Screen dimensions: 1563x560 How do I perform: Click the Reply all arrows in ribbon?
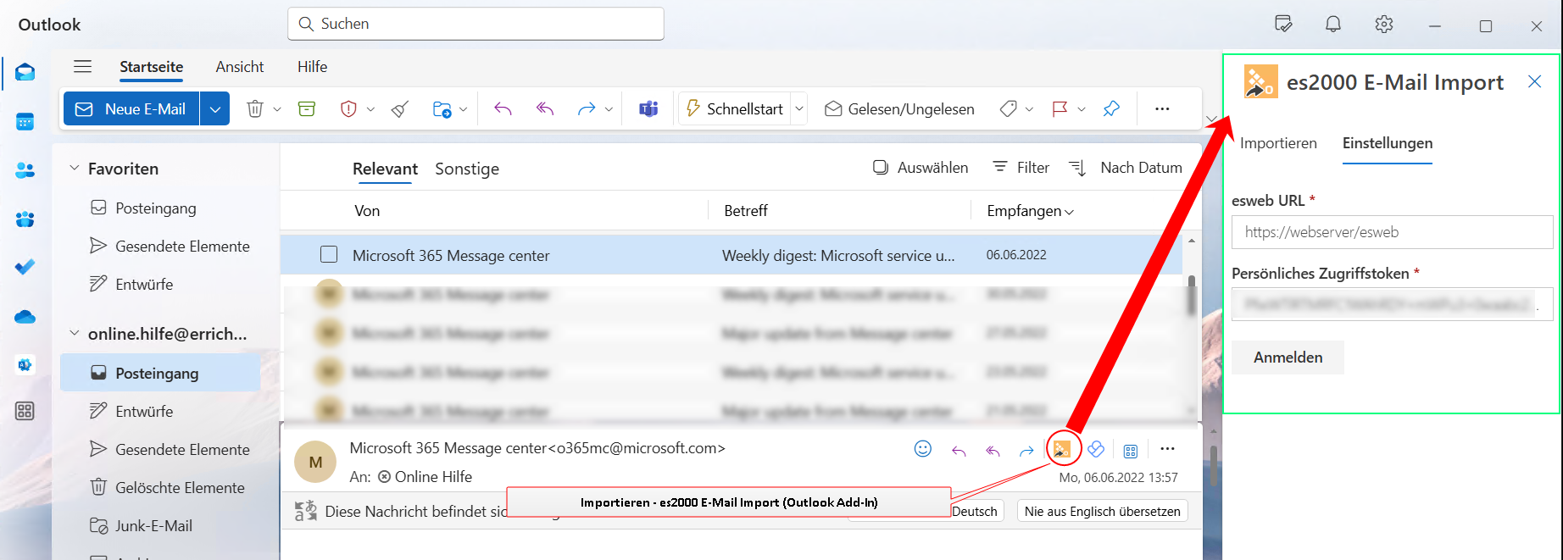coord(545,108)
